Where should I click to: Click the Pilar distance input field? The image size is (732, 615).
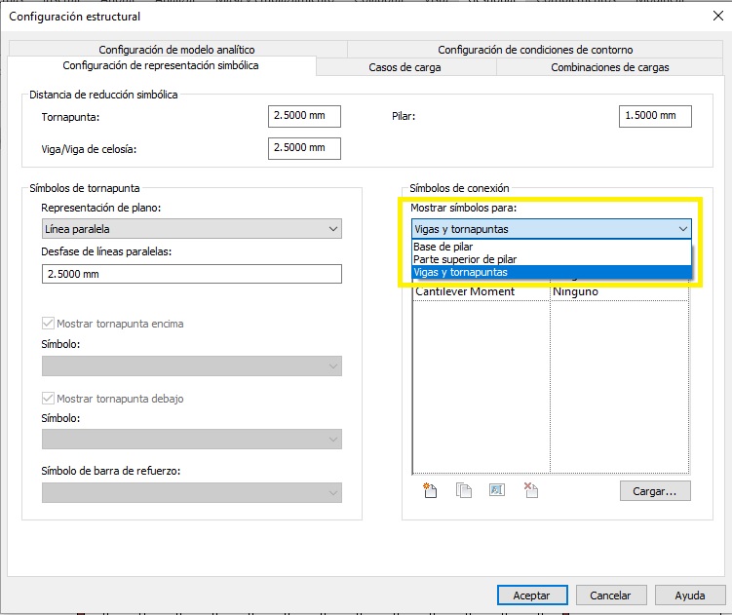coord(654,116)
